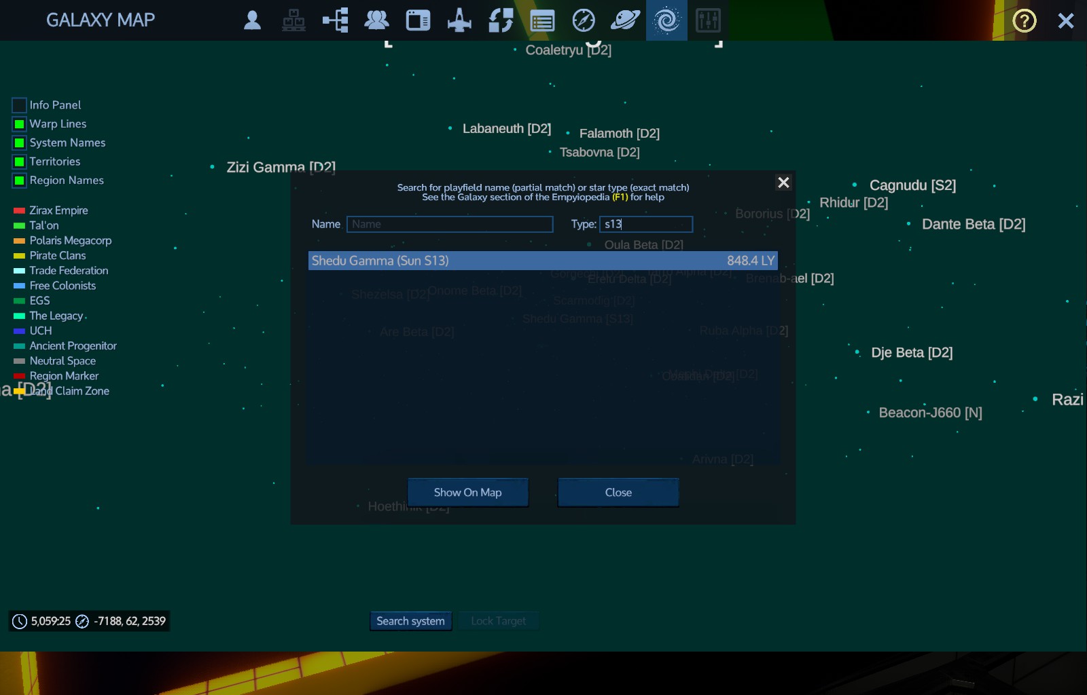The height and width of the screenshot is (695, 1087).
Task: Click the Trade Federation legend entry
Action: click(69, 271)
